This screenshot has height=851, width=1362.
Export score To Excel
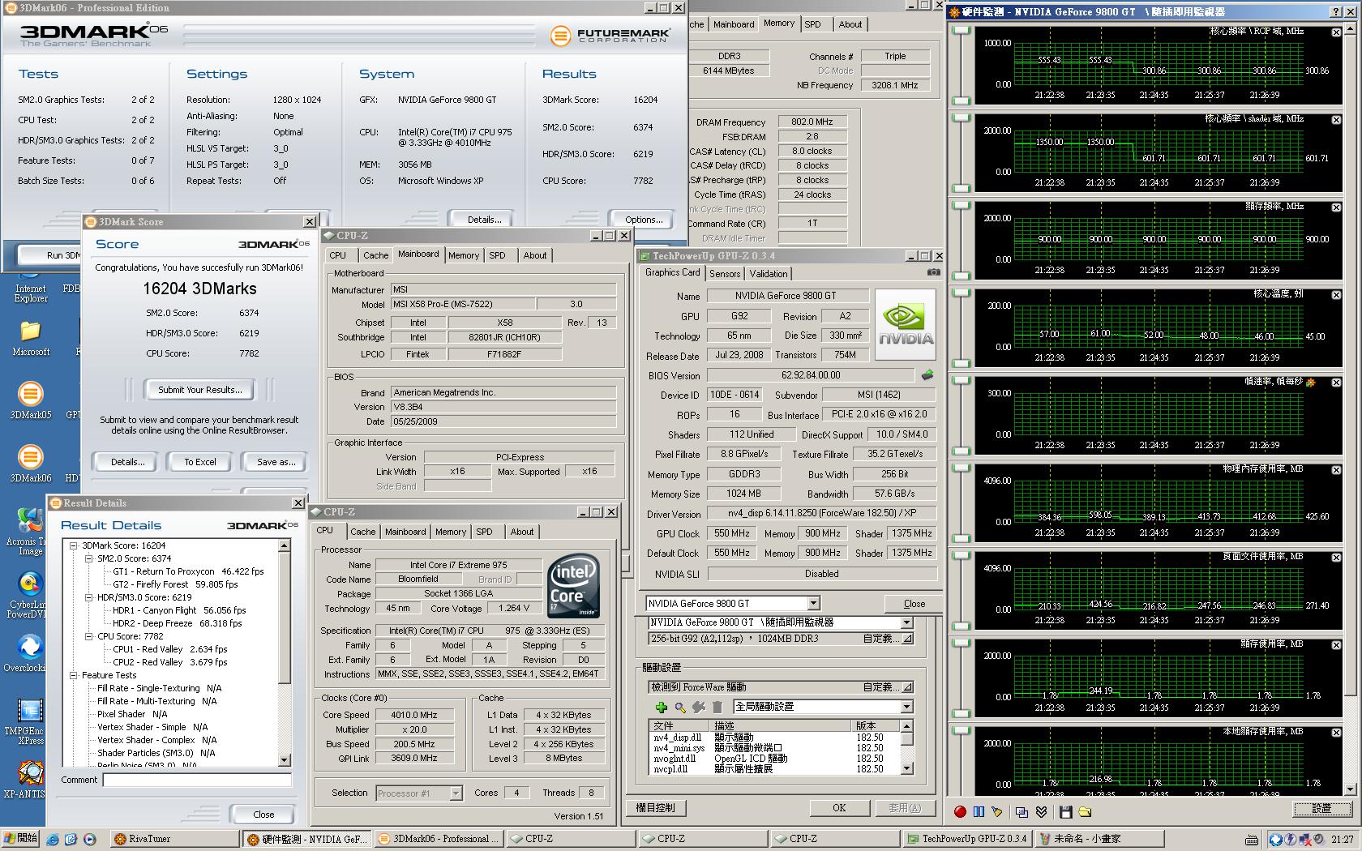199,462
